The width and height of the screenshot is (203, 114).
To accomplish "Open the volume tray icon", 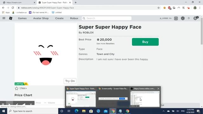I will click(178, 111).
